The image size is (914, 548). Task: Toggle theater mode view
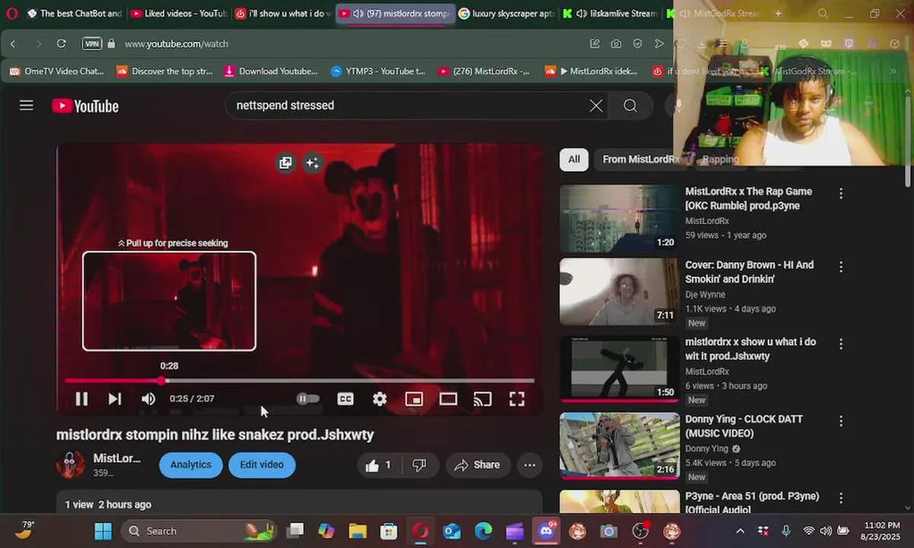[448, 399]
